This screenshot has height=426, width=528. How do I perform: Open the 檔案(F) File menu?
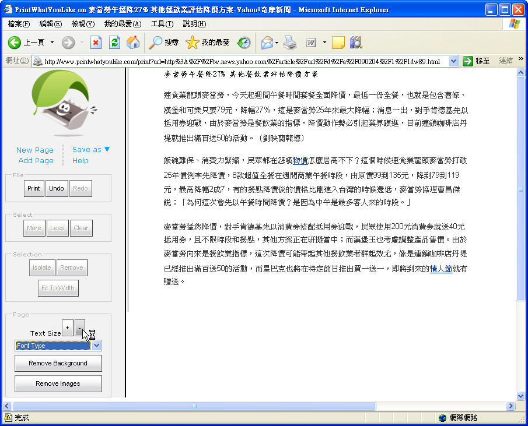(19, 24)
